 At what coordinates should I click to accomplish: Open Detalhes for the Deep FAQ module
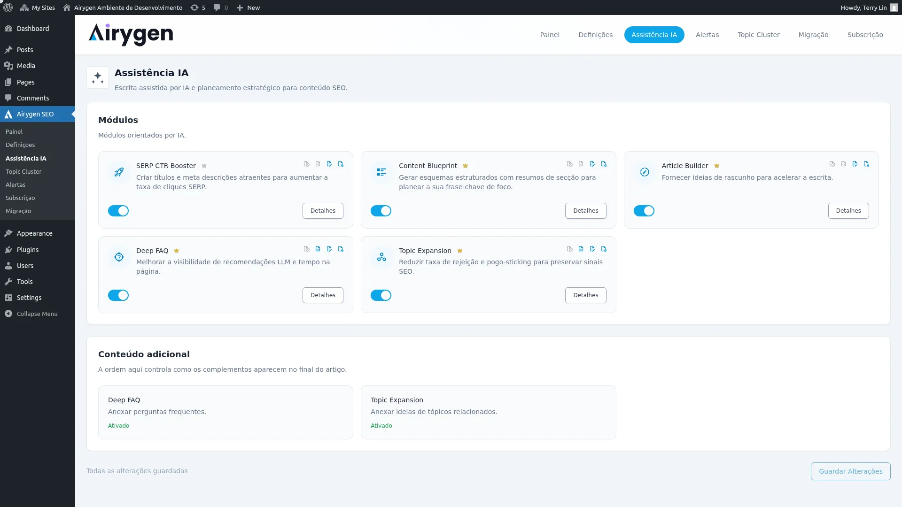click(x=323, y=295)
